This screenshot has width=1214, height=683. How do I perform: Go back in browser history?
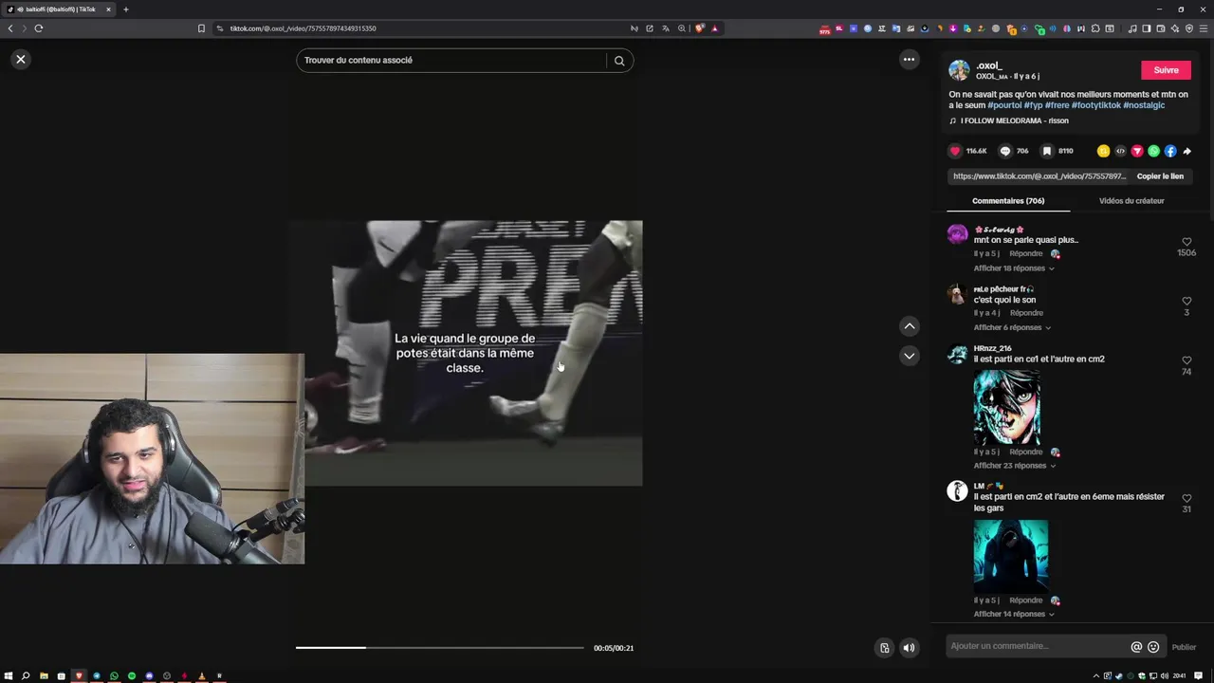pos(10,28)
